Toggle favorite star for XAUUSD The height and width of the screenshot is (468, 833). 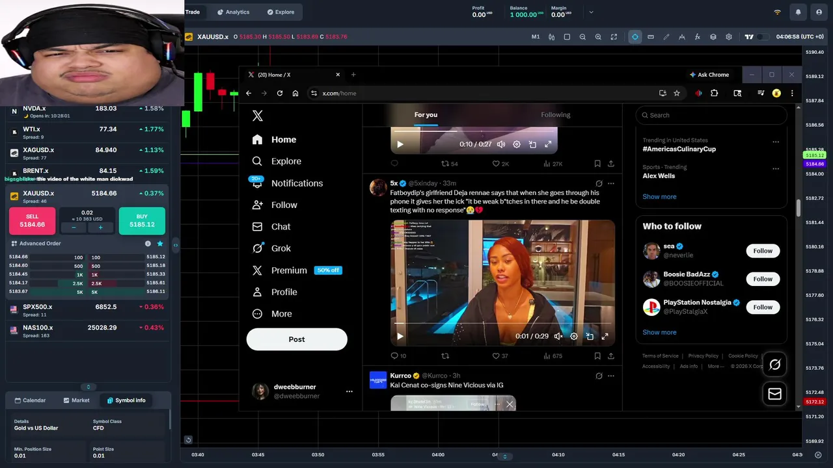(x=160, y=244)
